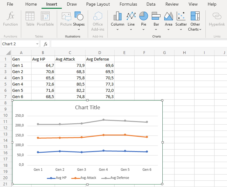The height and width of the screenshot is (187, 227).
Task: Click inside the formula bar field
Action: 137,44
